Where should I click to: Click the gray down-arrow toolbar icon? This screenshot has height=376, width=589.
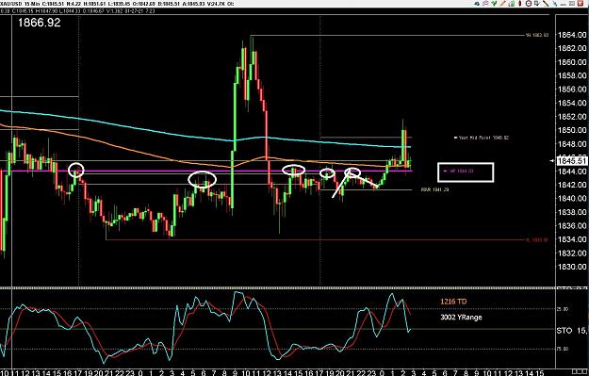click(537, 4)
